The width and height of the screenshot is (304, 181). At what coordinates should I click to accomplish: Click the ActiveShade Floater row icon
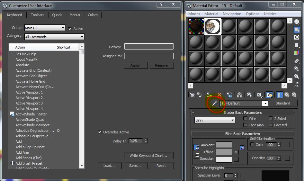pos(12,114)
